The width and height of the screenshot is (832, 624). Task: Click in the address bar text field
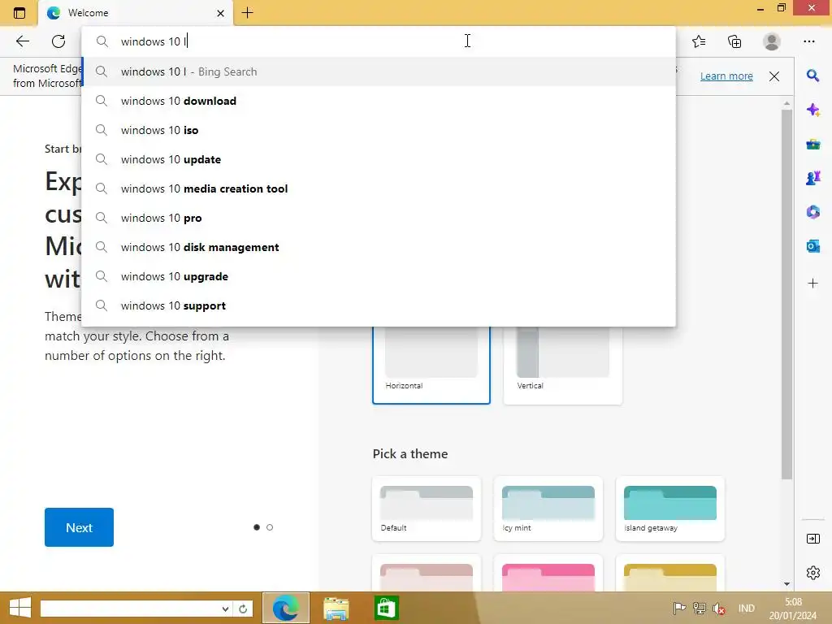pos(379,41)
